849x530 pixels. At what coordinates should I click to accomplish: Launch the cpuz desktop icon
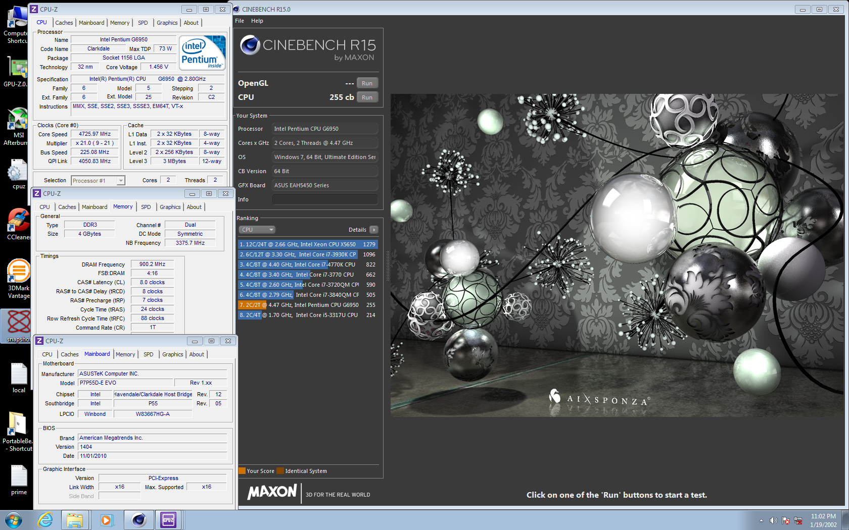[18, 175]
